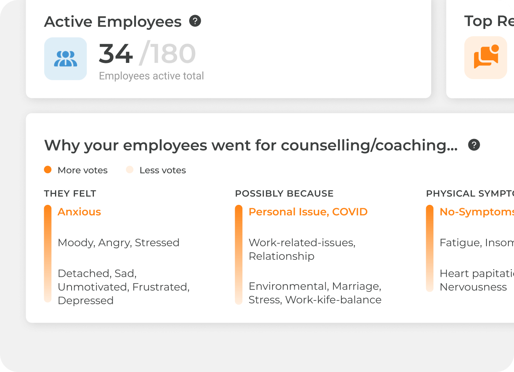Click the orange chat bubbles icon
The width and height of the screenshot is (514, 372).
486,58
